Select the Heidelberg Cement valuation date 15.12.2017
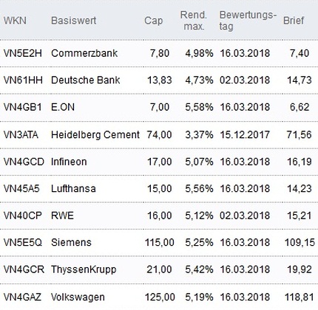Image resolution: width=318 pixels, height=310 pixels. [x=245, y=134]
